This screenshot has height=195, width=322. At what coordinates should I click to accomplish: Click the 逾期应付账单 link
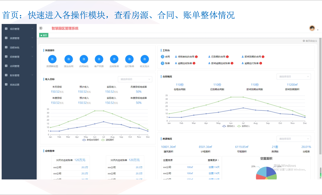251,63
